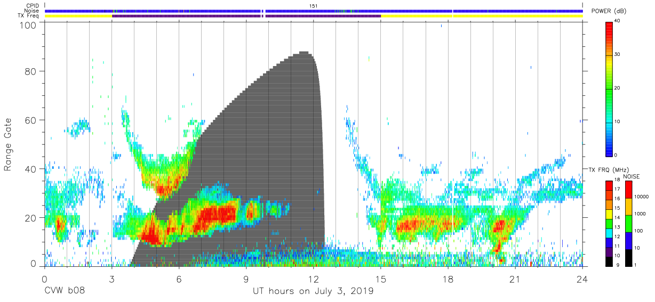Click the 3 tick on UT hours axis
The image size is (655, 302).
tap(111, 279)
